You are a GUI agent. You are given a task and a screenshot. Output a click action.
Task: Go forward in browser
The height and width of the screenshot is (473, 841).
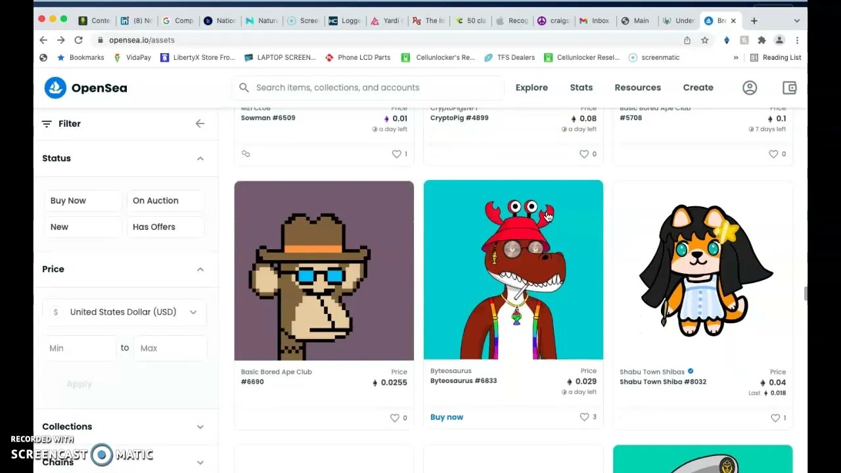pyautogui.click(x=60, y=40)
